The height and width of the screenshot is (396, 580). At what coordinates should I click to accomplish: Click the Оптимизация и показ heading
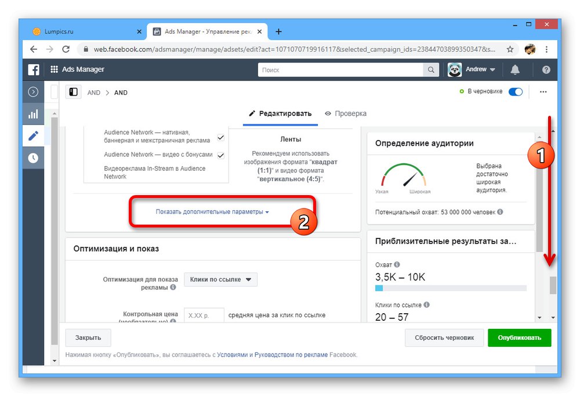click(116, 249)
